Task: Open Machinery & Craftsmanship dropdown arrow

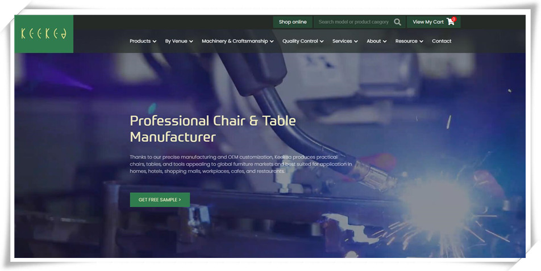Action: 272,41
